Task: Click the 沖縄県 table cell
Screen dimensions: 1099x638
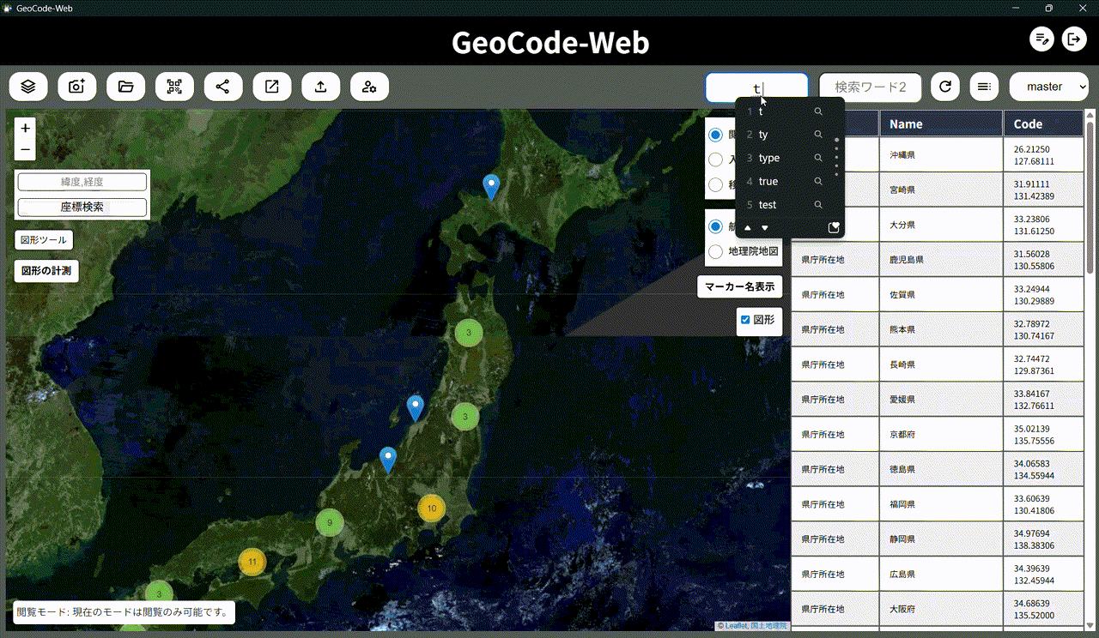Action: (941, 154)
